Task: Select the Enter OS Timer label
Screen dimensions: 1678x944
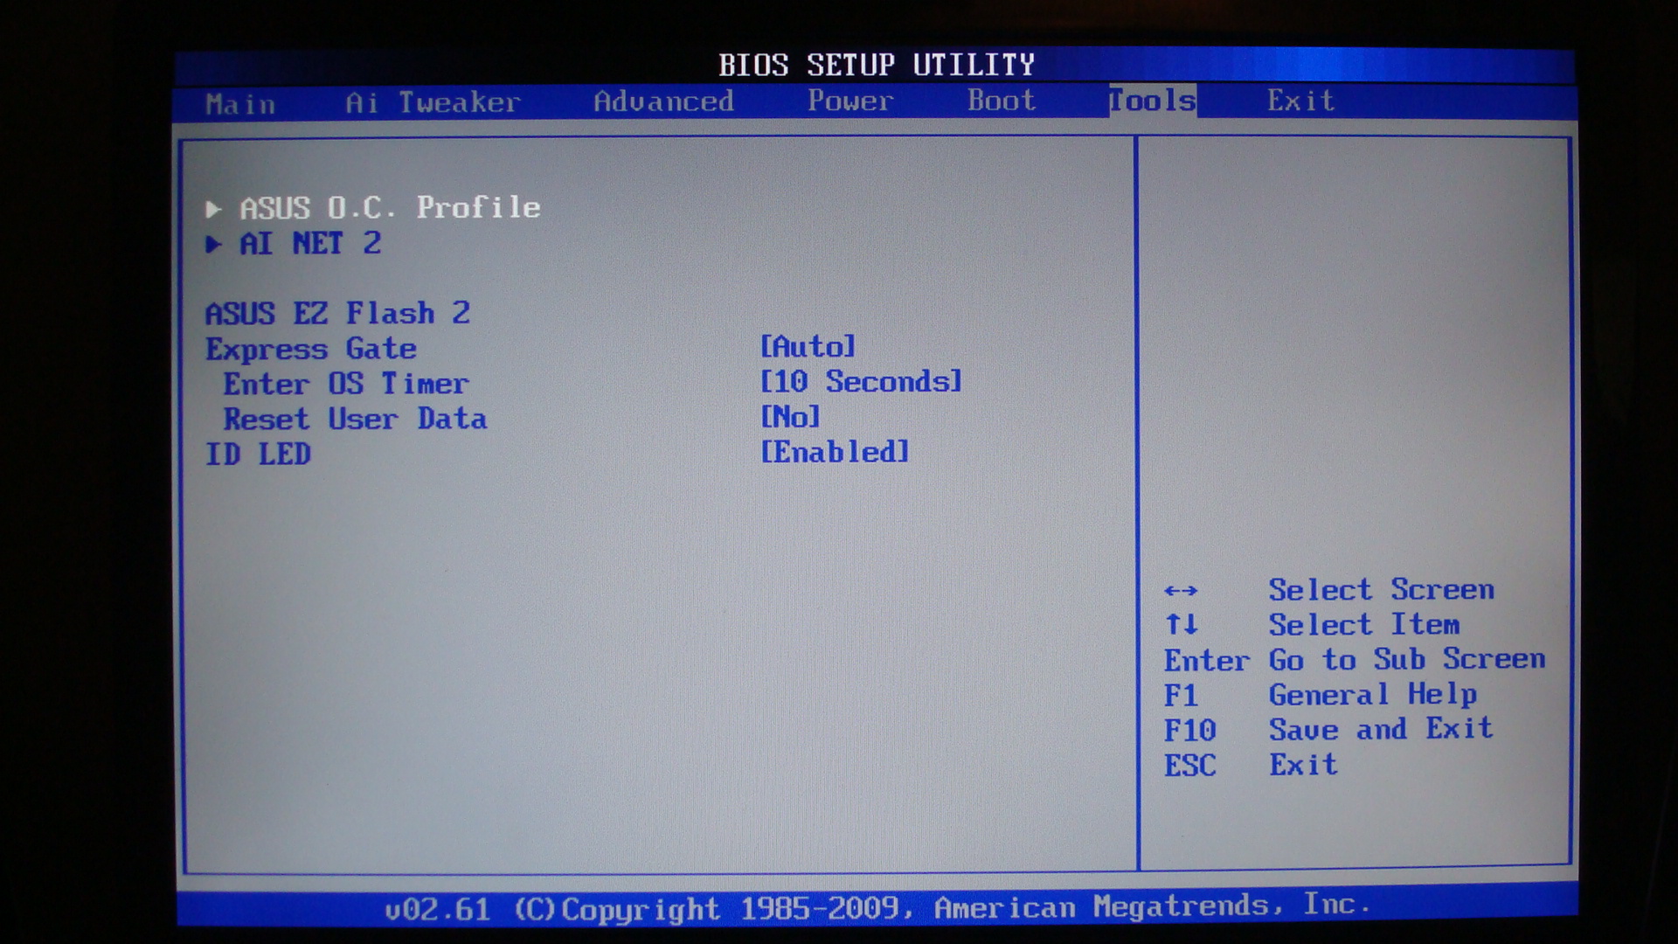Action: pos(345,384)
